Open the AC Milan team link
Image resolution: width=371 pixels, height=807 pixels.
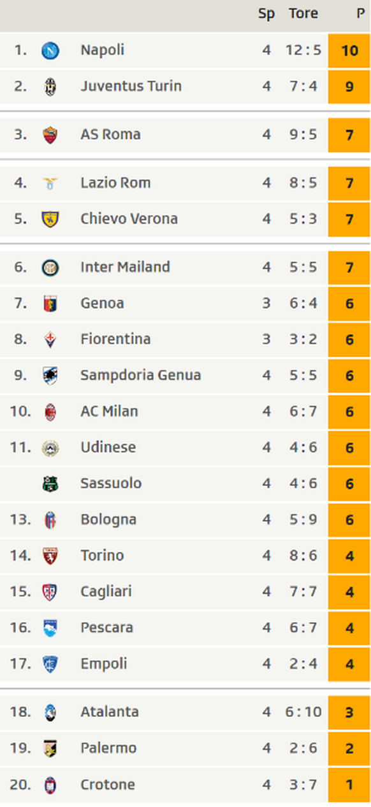(109, 411)
